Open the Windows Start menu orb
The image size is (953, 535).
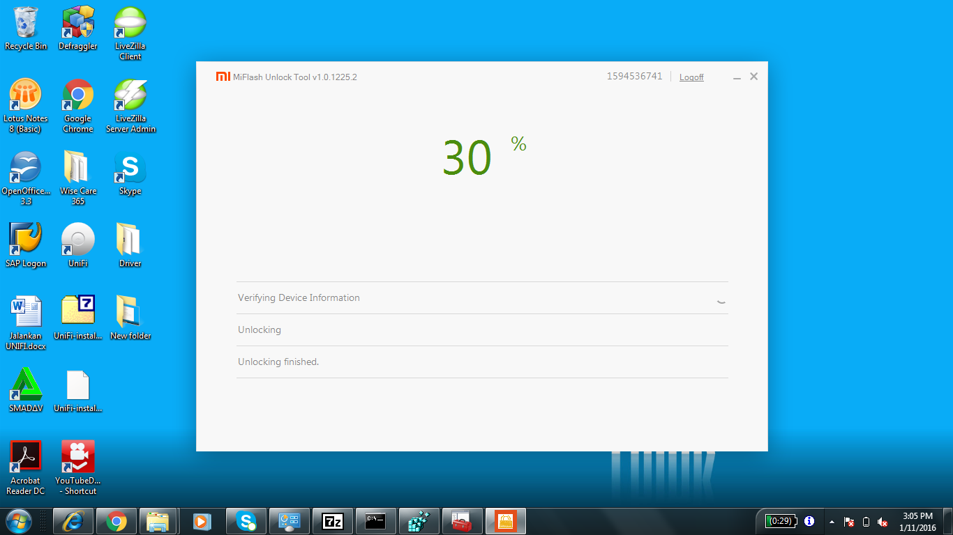click(x=18, y=521)
